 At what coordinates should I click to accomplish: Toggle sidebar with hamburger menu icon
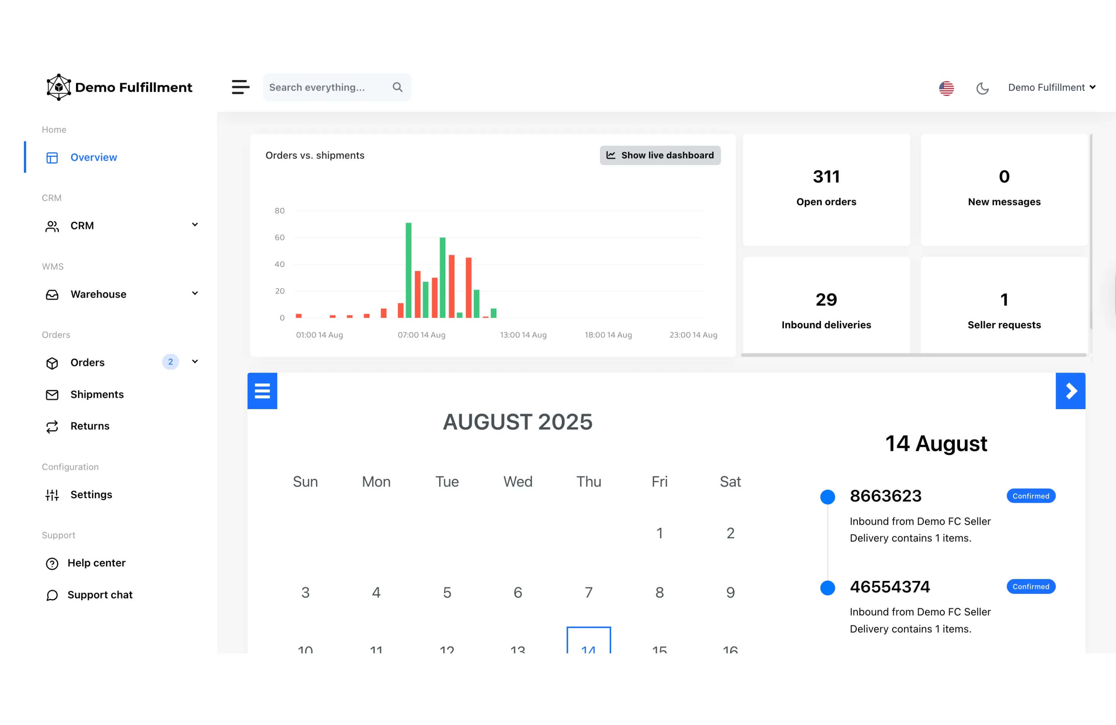(241, 87)
